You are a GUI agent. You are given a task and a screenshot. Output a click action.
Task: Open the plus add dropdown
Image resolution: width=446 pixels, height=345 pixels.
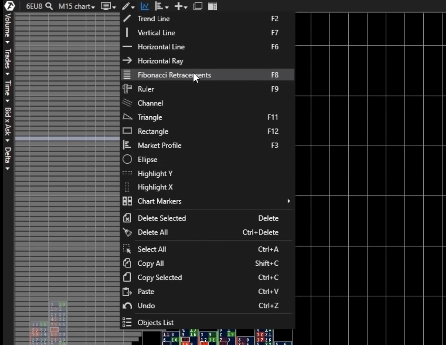(x=181, y=6)
